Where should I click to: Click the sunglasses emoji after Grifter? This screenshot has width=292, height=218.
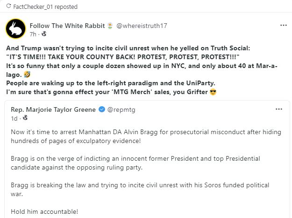[213, 92]
